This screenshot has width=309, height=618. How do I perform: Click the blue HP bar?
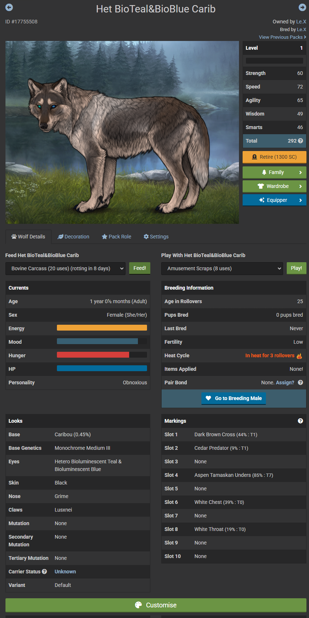click(x=102, y=369)
